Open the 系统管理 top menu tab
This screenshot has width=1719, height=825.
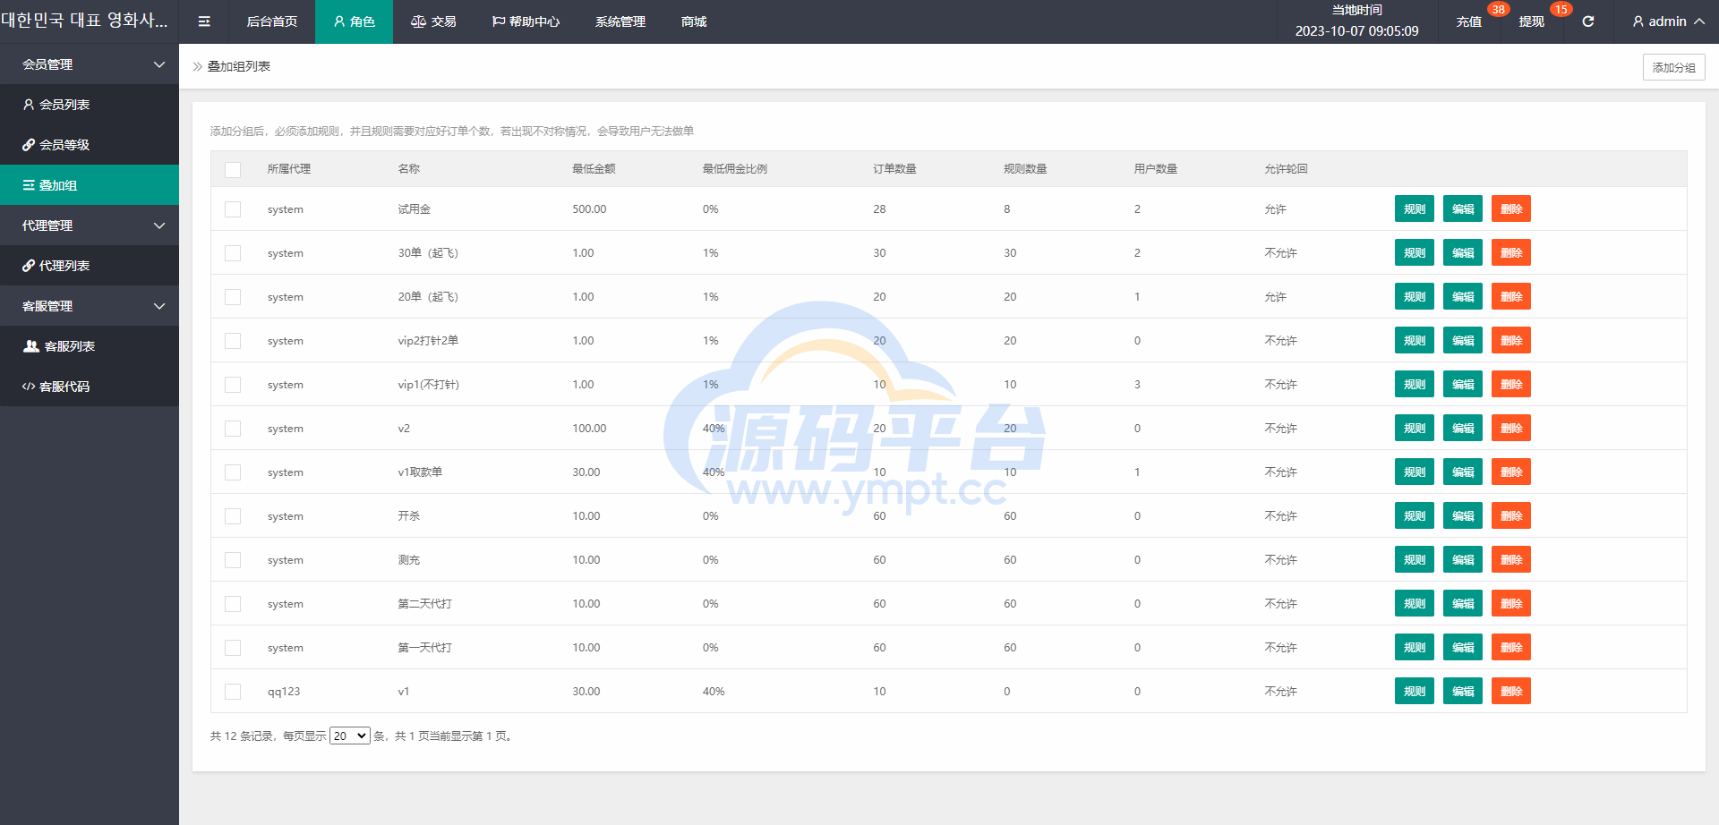[x=620, y=21]
